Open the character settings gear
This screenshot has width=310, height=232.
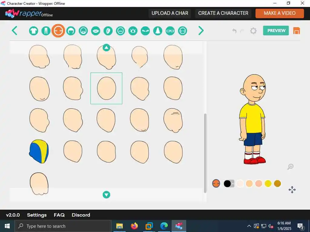point(253,31)
